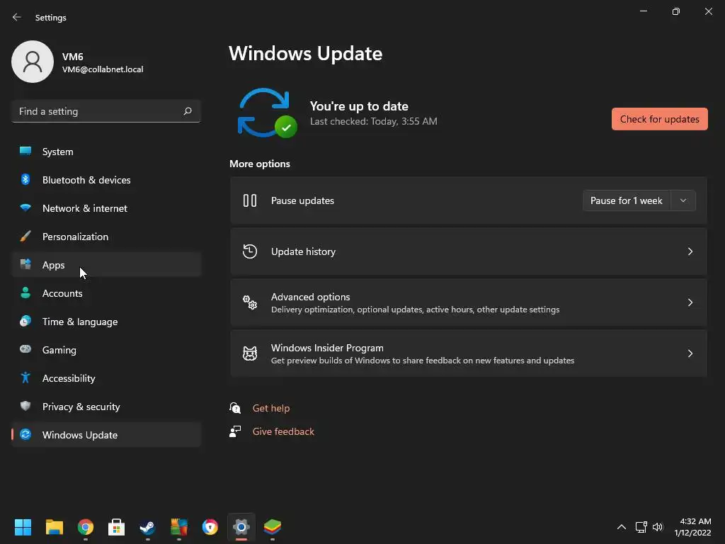The width and height of the screenshot is (725, 544).
Task: Open Steam from the taskbar
Action: (147, 527)
